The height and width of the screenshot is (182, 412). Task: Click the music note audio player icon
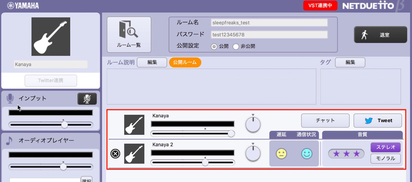(9, 141)
